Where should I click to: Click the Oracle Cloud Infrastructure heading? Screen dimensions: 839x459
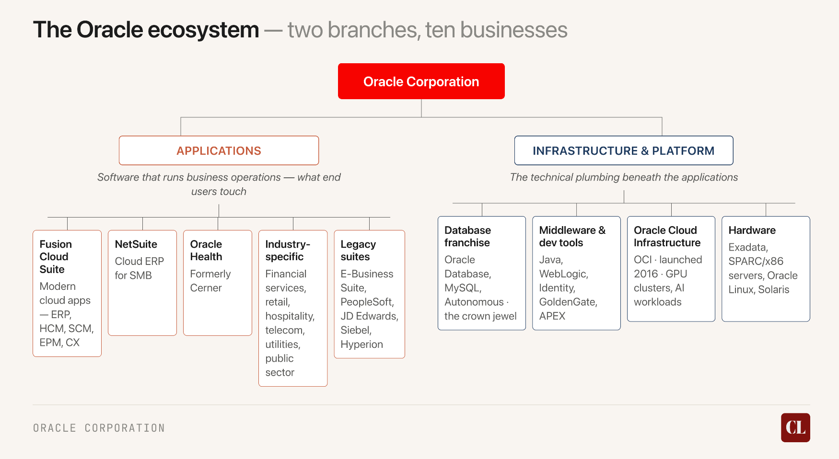[667, 237]
